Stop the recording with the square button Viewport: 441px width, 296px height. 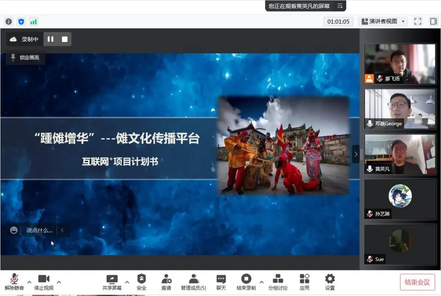pyautogui.click(x=65, y=39)
